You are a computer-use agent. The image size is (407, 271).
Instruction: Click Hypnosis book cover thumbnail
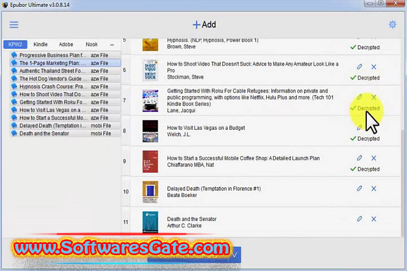pyautogui.click(x=150, y=45)
